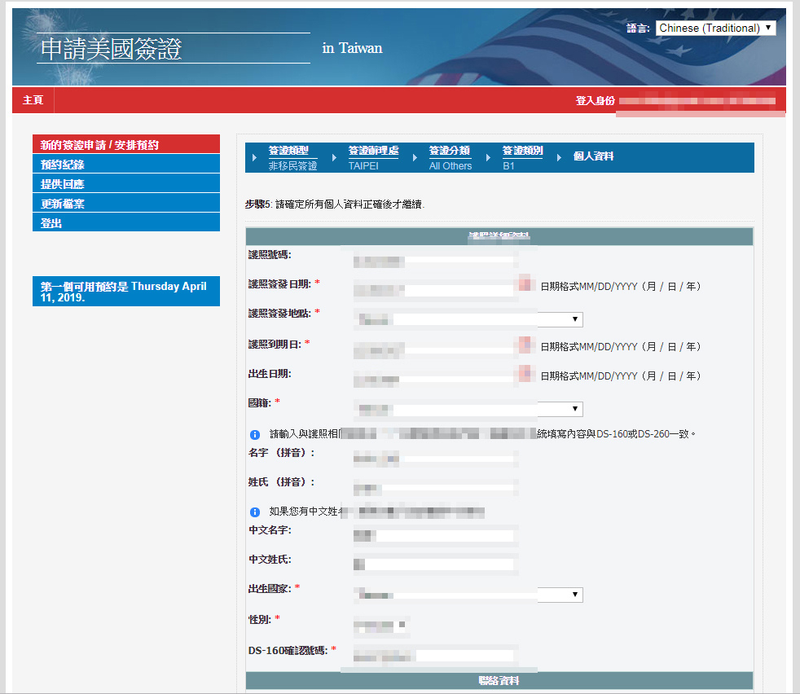
Task: Open 更新檔案 in the sidebar
Action: 126,203
